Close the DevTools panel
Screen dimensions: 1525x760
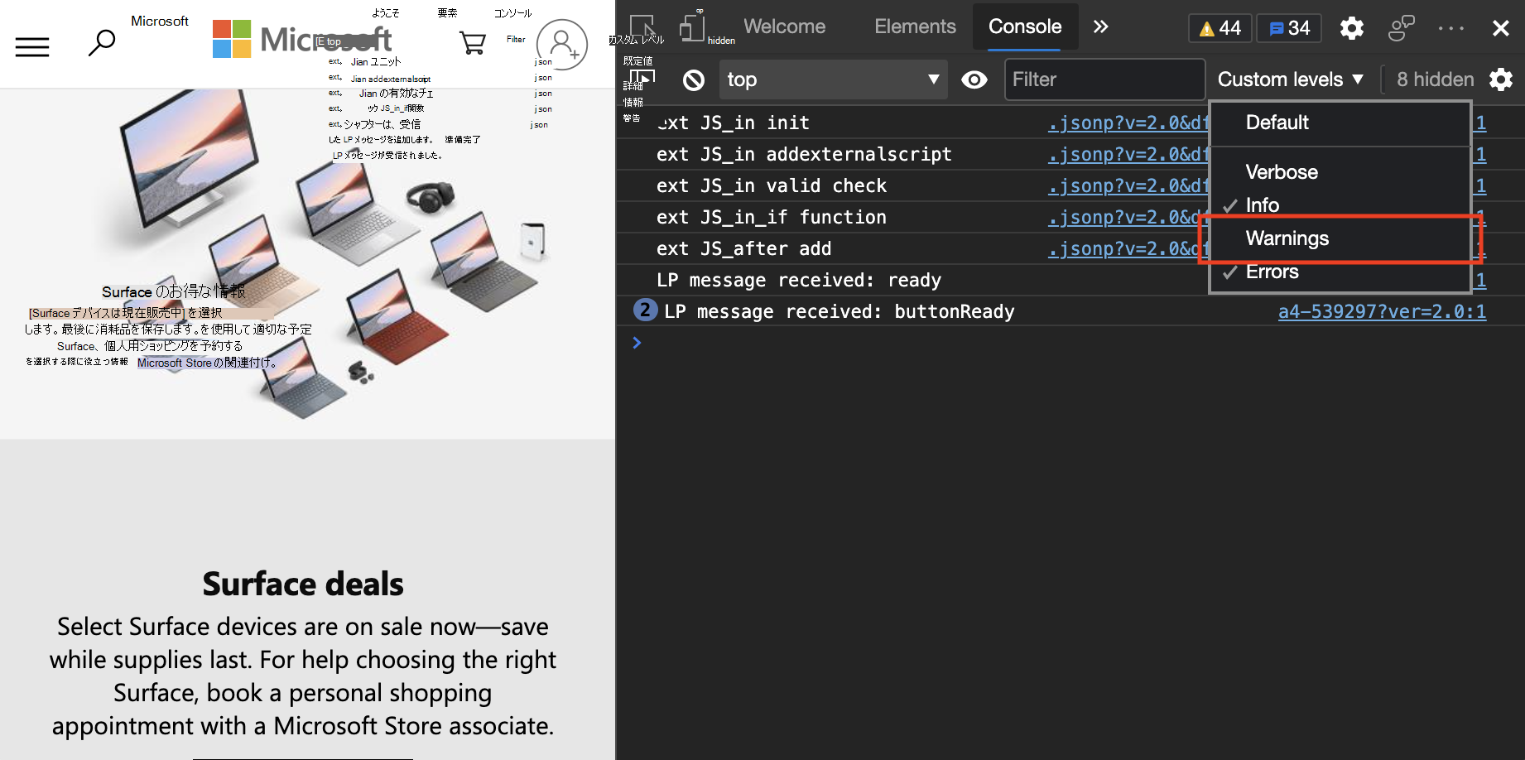click(x=1500, y=28)
